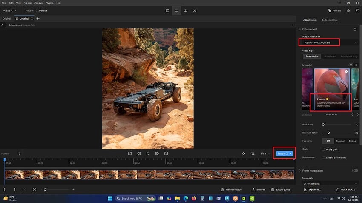Open the Output resolution dropdown

click(330, 42)
